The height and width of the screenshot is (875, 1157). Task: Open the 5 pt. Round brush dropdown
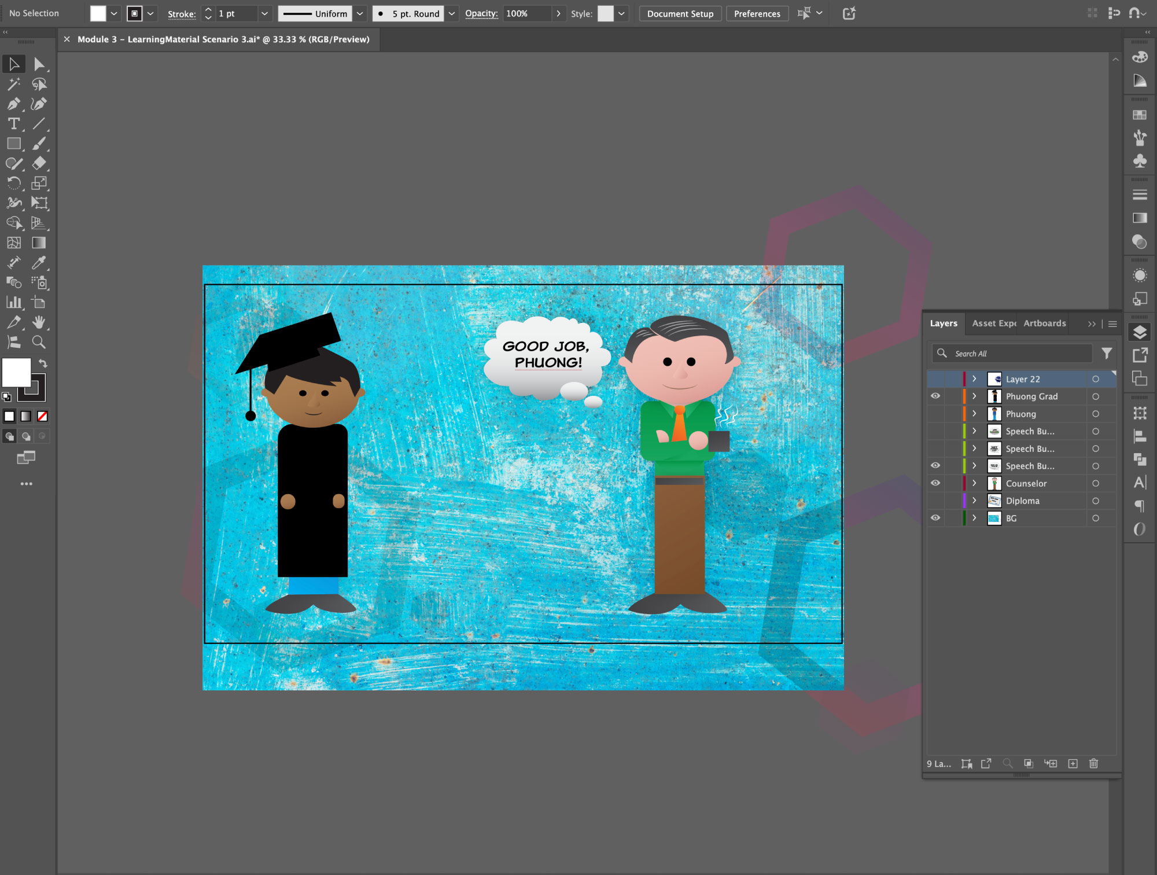(x=452, y=13)
